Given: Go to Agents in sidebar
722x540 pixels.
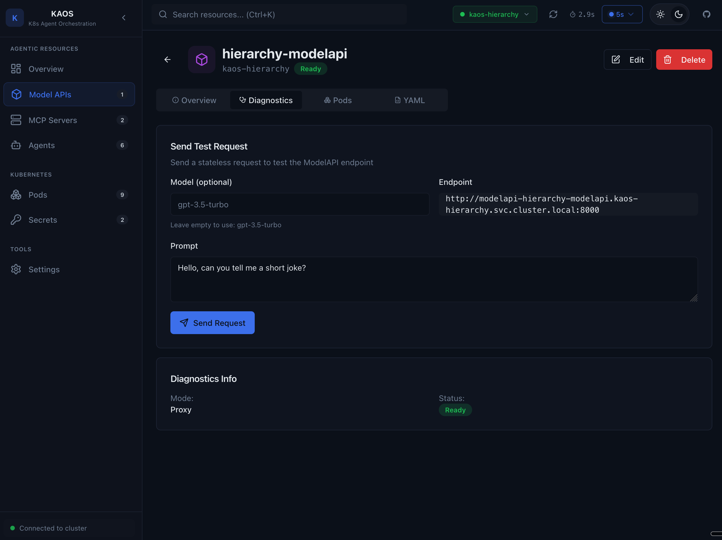Looking at the screenshot, I should coord(41,145).
